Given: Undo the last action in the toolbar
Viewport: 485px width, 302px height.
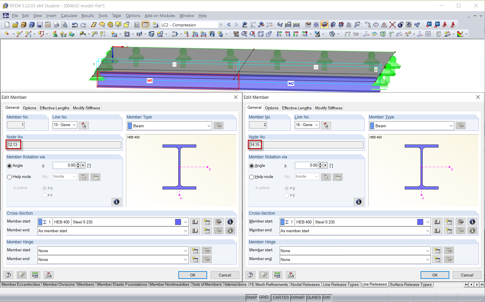Looking at the screenshot, I should click(x=75, y=25).
